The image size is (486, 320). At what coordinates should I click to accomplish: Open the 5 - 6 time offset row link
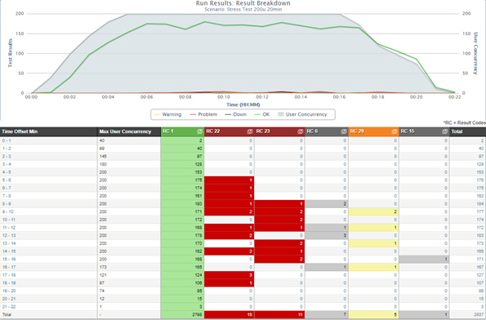click(x=7, y=180)
